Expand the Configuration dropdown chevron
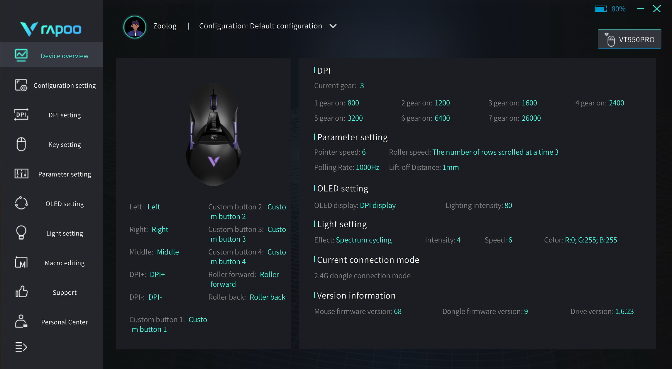672x369 pixels. [x=333, y=26]
